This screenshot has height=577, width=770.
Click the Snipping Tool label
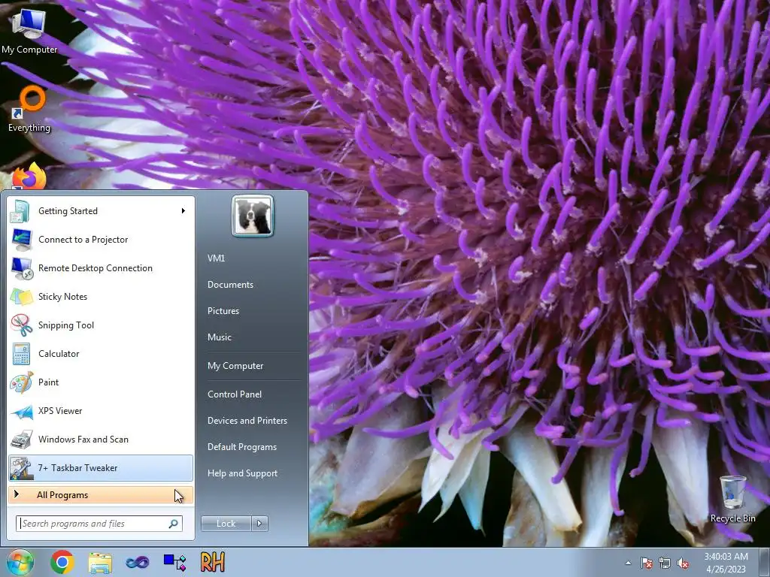point(66,325)
